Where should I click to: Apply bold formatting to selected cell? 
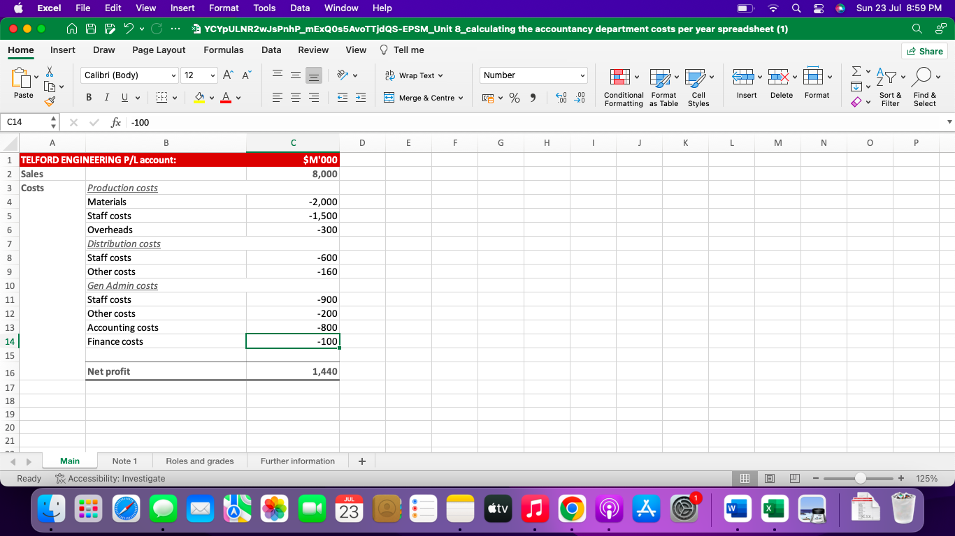[x=88, y=96]
